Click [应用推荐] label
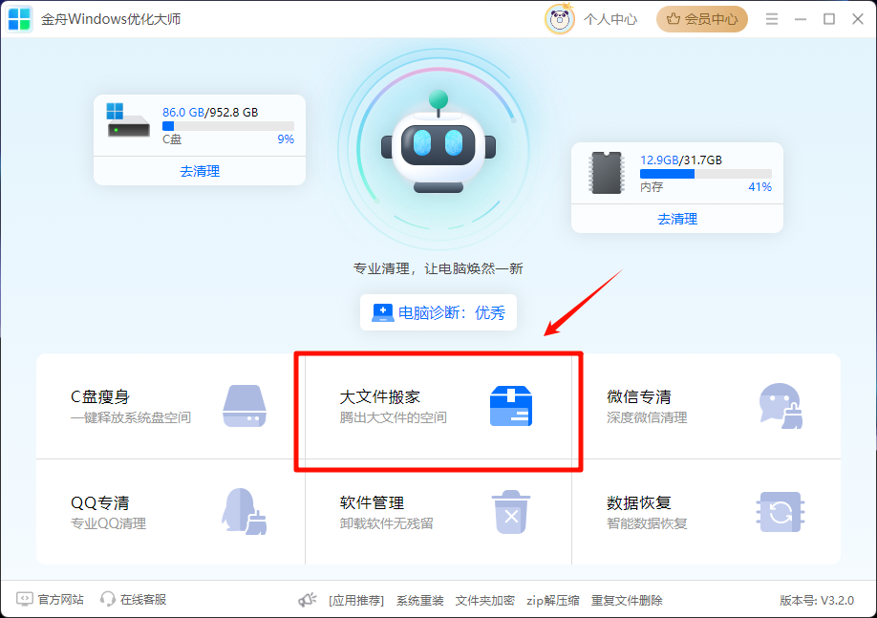This screenshot has width=877, height=618. pos(356,601)
